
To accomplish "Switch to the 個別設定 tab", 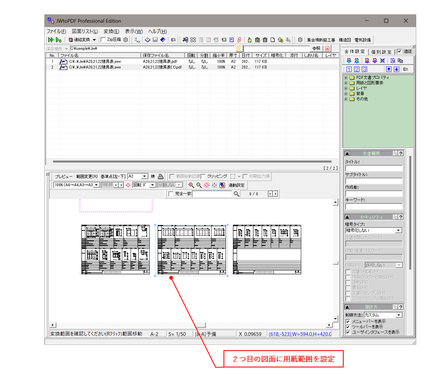I will (381, 52).
